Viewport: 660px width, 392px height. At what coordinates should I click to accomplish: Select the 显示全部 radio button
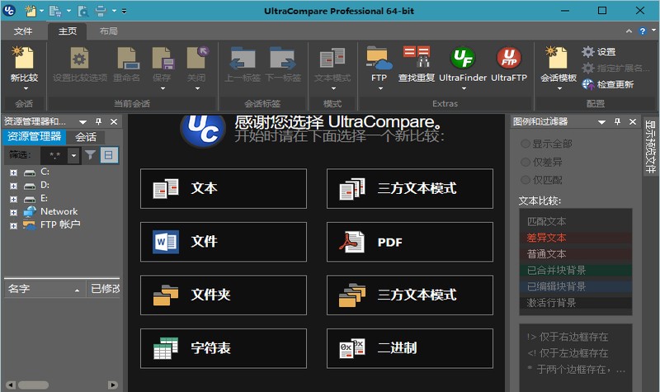526,144
